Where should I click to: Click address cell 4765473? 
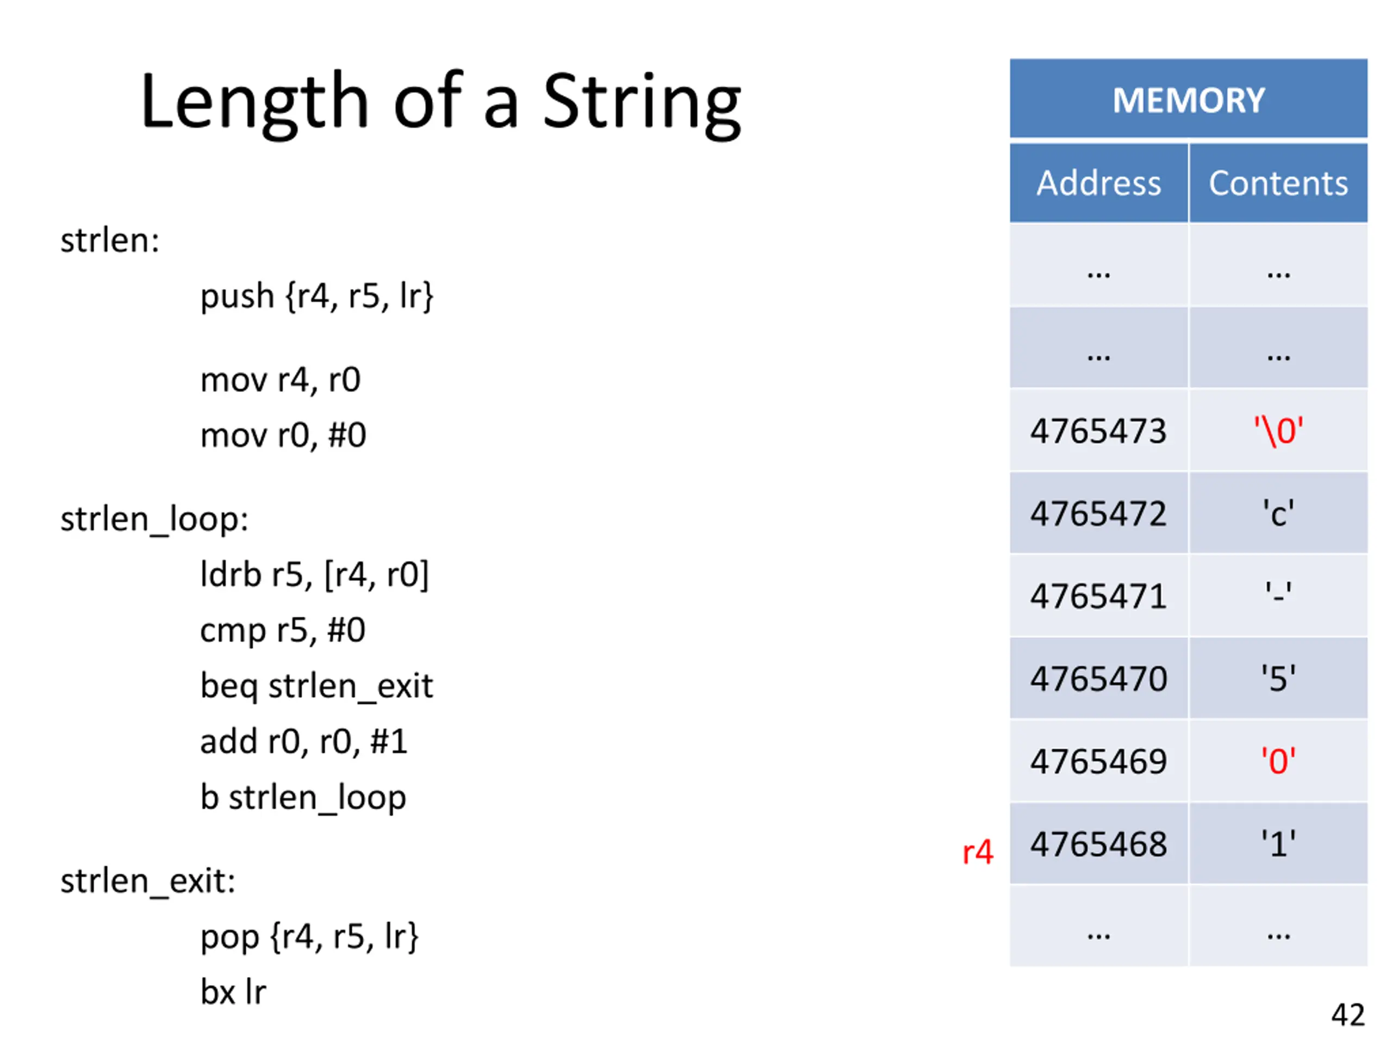1099,431
